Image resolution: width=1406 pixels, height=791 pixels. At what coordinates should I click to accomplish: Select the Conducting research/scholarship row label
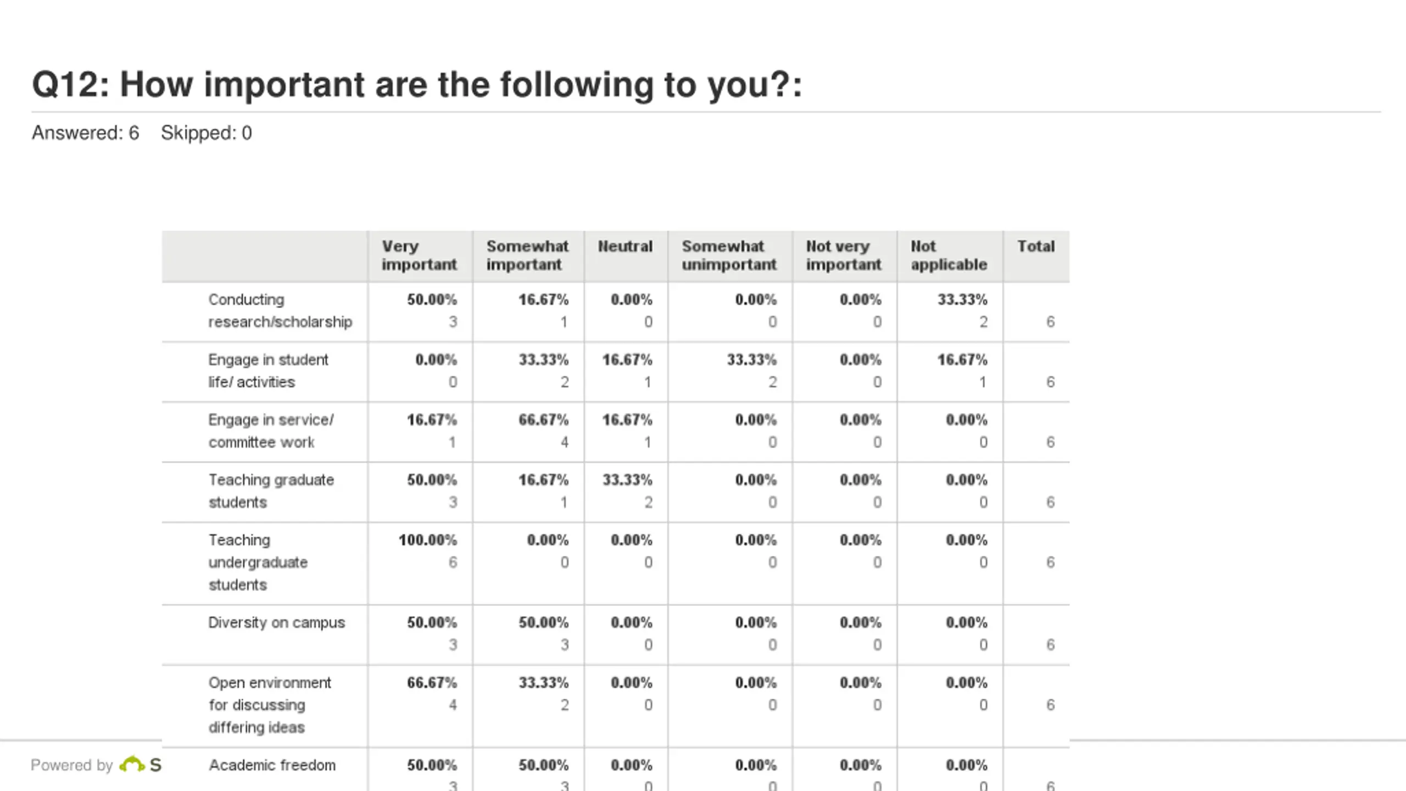pyautogui.click(x=280, y=311)
